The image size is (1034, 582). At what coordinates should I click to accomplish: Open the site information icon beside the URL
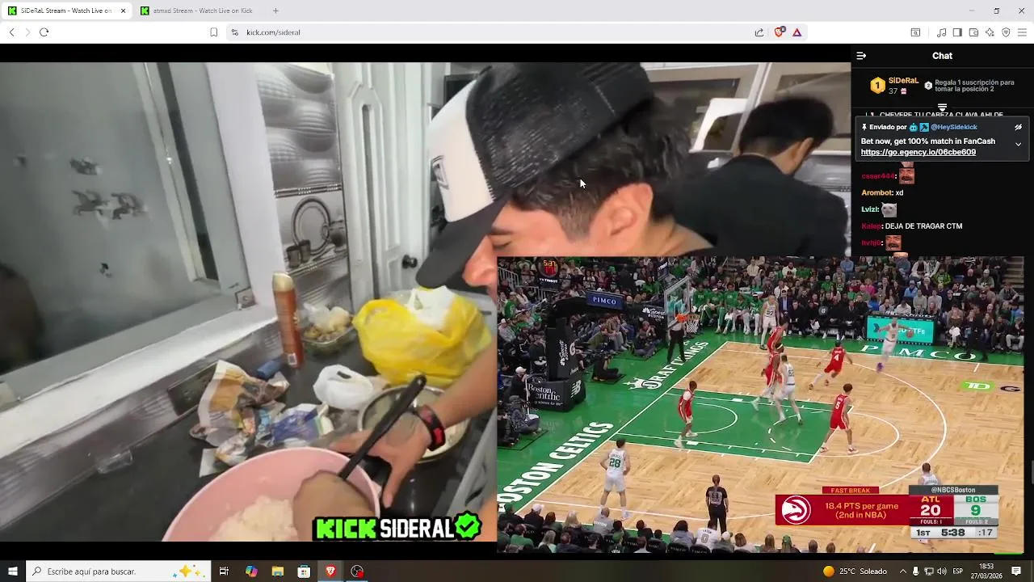[234, 32]
